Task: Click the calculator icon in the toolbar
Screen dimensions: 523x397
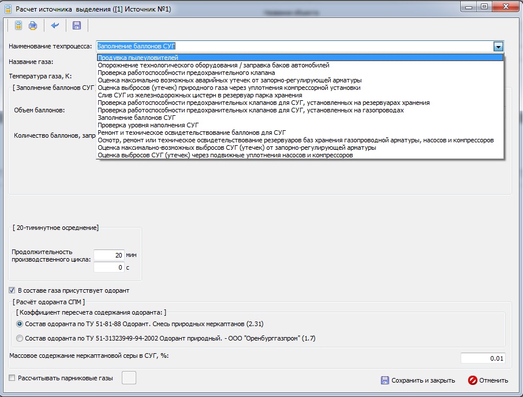Action: tap(18, 25)
